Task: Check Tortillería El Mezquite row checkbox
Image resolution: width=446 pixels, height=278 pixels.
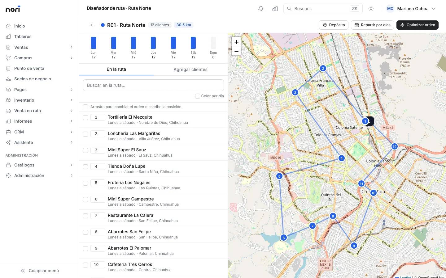Action: click(x=85, y=117)
